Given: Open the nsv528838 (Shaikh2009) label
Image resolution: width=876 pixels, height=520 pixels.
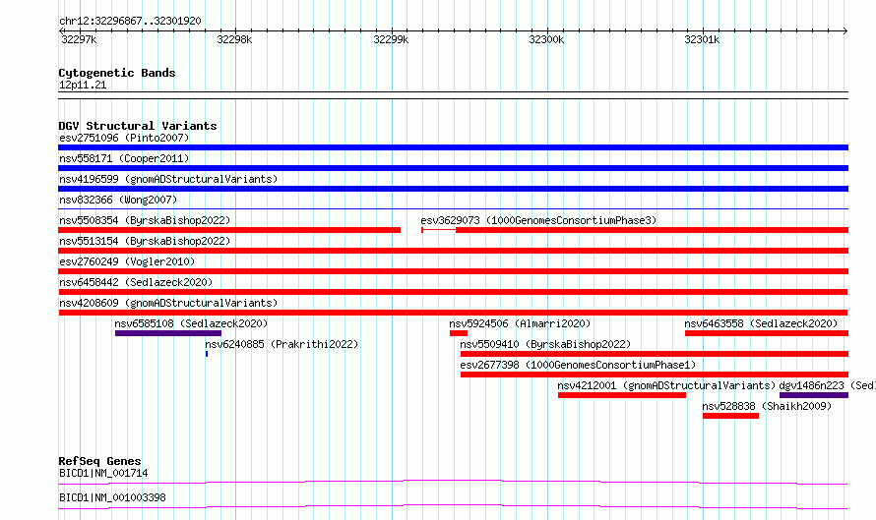Looking at the screenshot, I should point(767,406).
